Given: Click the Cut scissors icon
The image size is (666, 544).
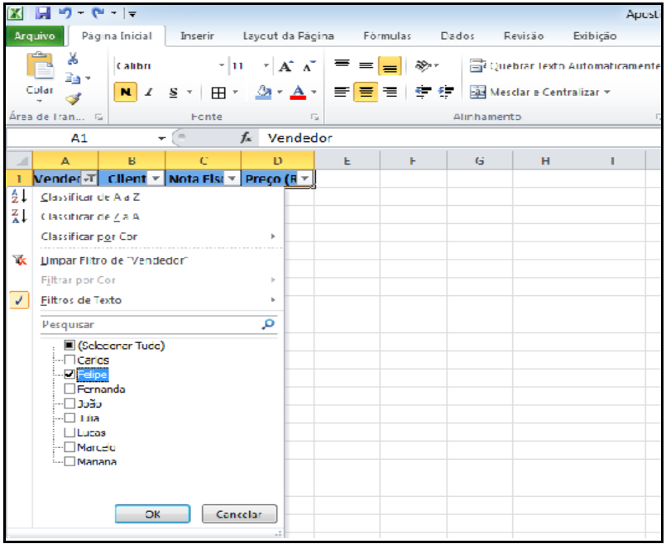Looking at the screenshot, I should pyautogui.click(x=73, y=59).
